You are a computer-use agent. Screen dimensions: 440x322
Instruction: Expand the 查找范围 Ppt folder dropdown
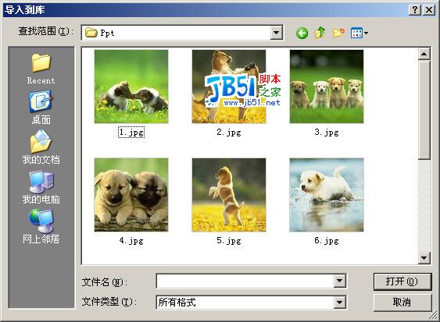click(276, 33)
